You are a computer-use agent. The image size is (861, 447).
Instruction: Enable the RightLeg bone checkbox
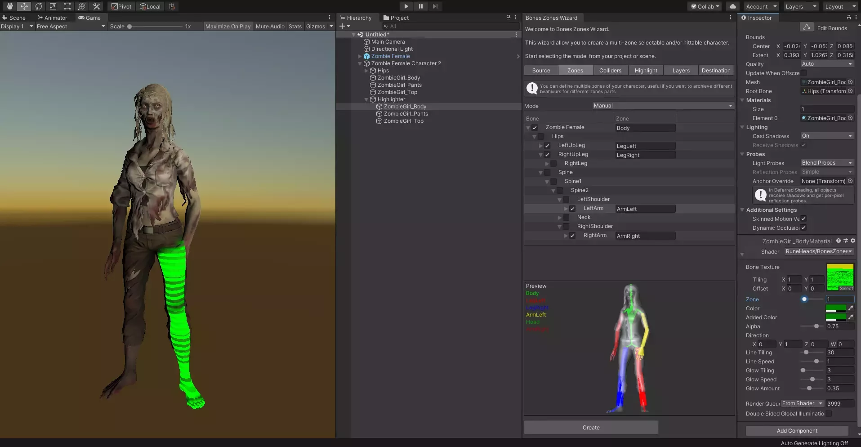(x=553, y=164)
